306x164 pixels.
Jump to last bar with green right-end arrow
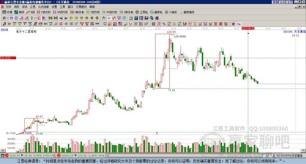click(56, 18)
